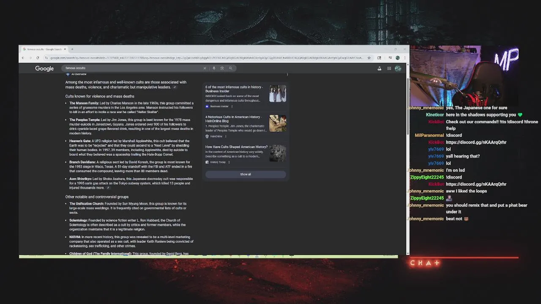
Task: Click NXIVM heading text
Action: (x=75, y=237)
